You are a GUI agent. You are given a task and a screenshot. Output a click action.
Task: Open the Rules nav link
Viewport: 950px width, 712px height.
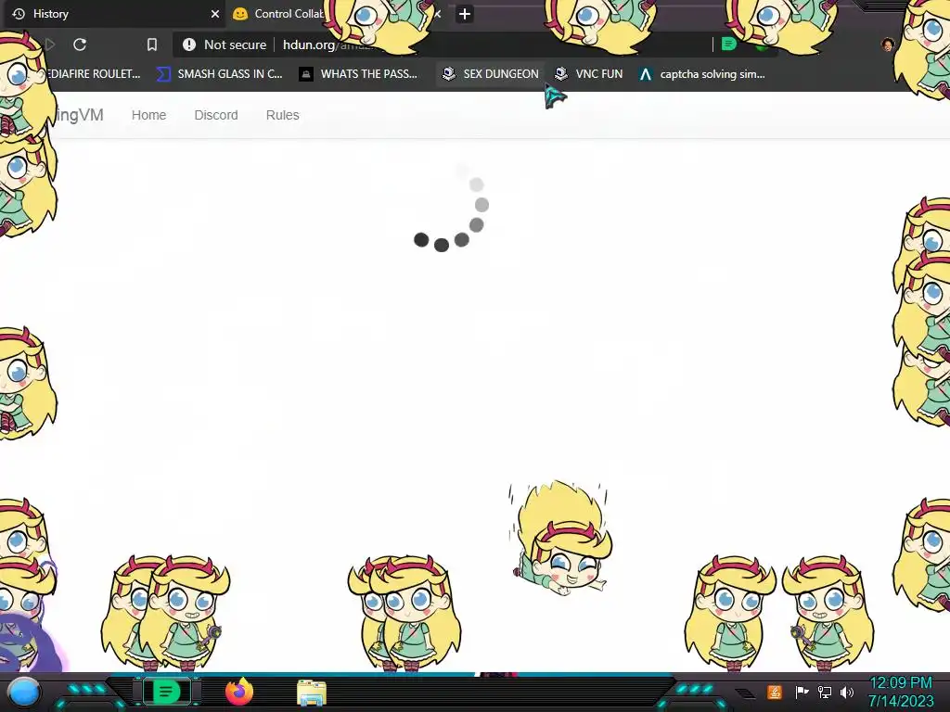pyautogui.click(x=282, y=115)
